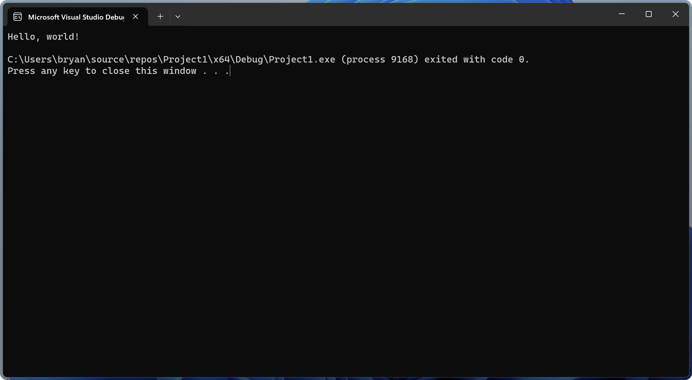This screenshot has height=380, width=692.
Task: Click the blank terminal output area
Action: [x=345, y=219]
